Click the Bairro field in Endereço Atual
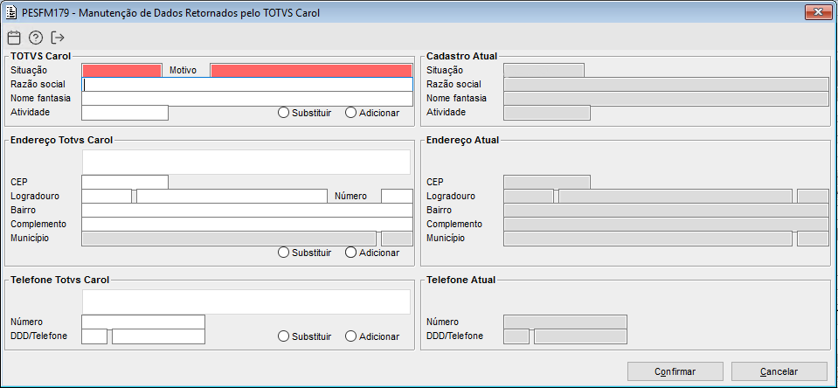Image resolution: width=838 pixels, height=388 pixels. tap(667, 210)
